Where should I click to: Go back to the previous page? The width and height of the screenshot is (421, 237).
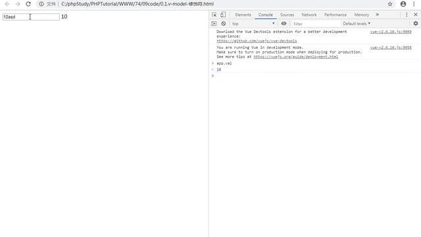tap(7, 4)
